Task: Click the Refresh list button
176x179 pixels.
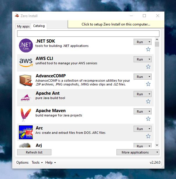Action: (34, 152)
